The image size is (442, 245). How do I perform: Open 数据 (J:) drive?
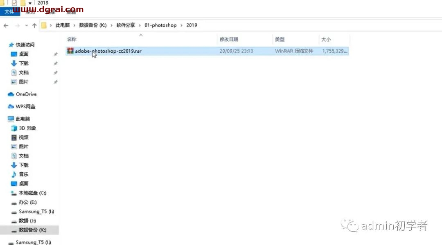[x=27, y=221]
